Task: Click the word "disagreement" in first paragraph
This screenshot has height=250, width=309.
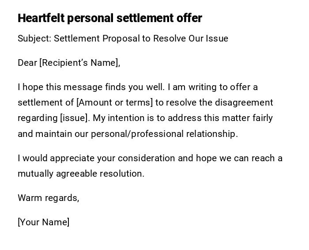Action: [x=244, y=102]
